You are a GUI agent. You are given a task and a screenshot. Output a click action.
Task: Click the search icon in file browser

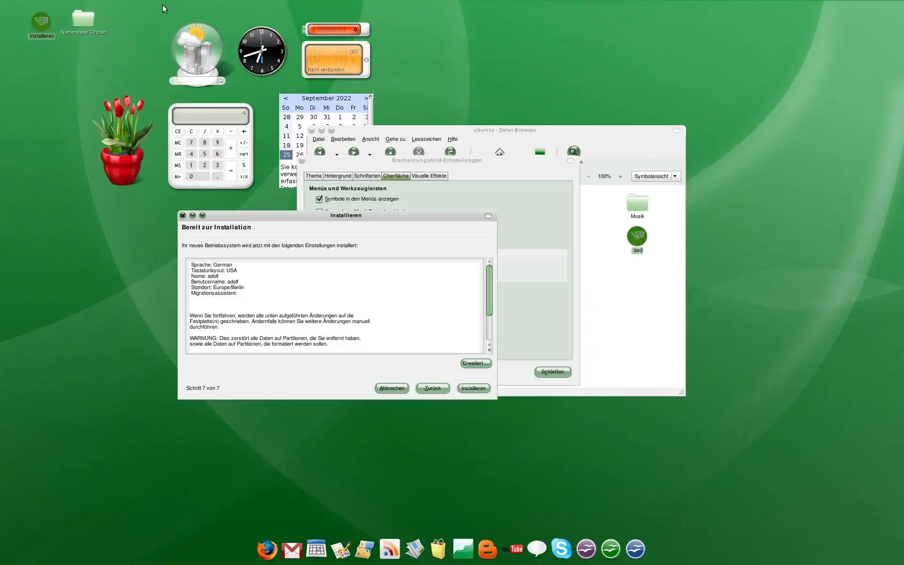(x=573, y=152)
